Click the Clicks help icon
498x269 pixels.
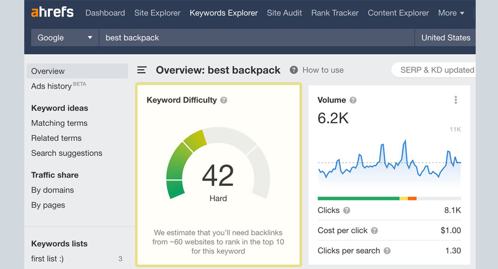pos(346,210)
